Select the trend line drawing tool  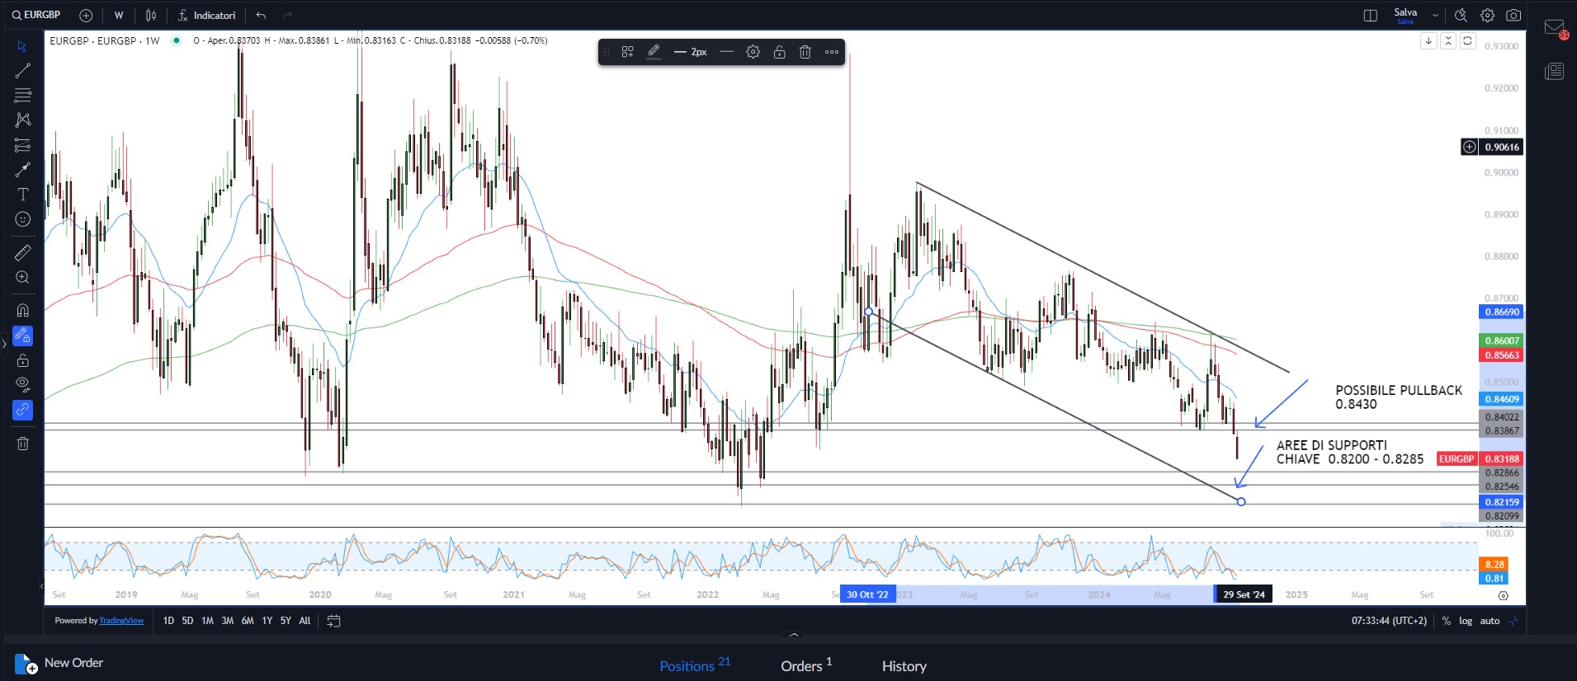click(x=22, y=71)
